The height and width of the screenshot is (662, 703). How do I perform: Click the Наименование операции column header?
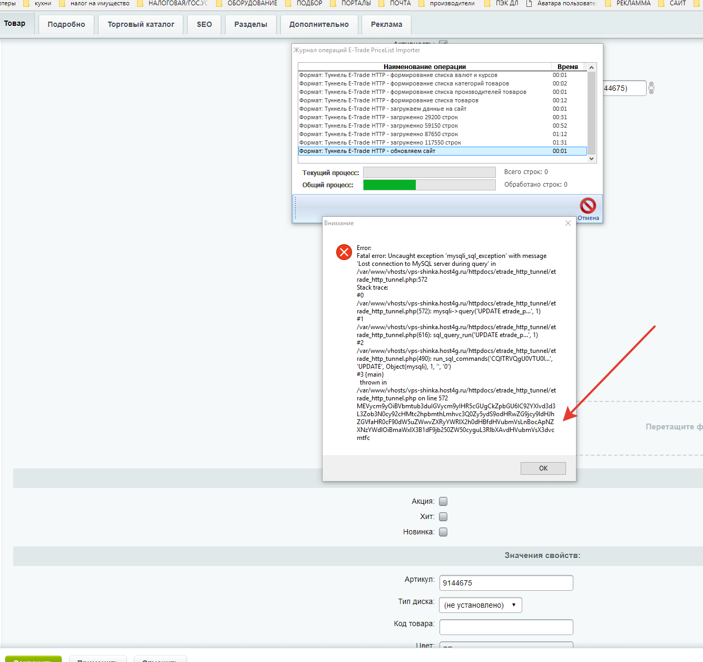425,67
